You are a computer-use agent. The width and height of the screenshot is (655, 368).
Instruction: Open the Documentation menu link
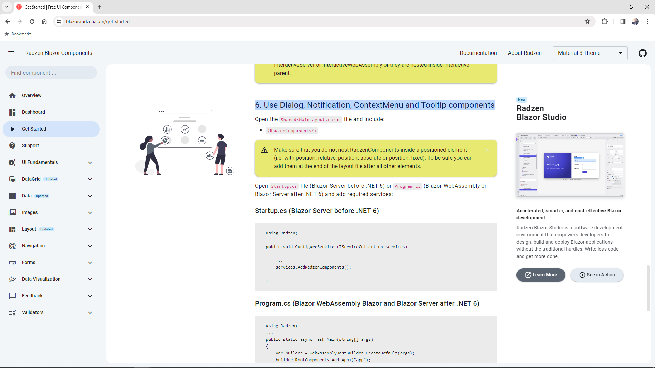(x=478, y=53)
